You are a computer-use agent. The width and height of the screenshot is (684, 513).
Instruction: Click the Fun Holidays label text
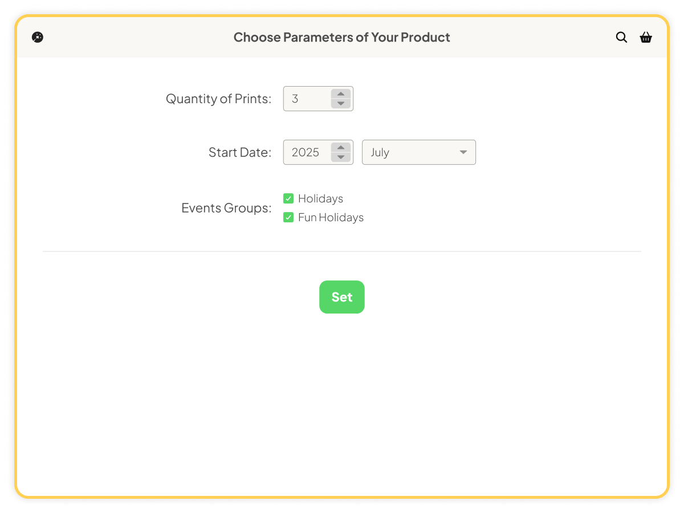pos(331,217)
